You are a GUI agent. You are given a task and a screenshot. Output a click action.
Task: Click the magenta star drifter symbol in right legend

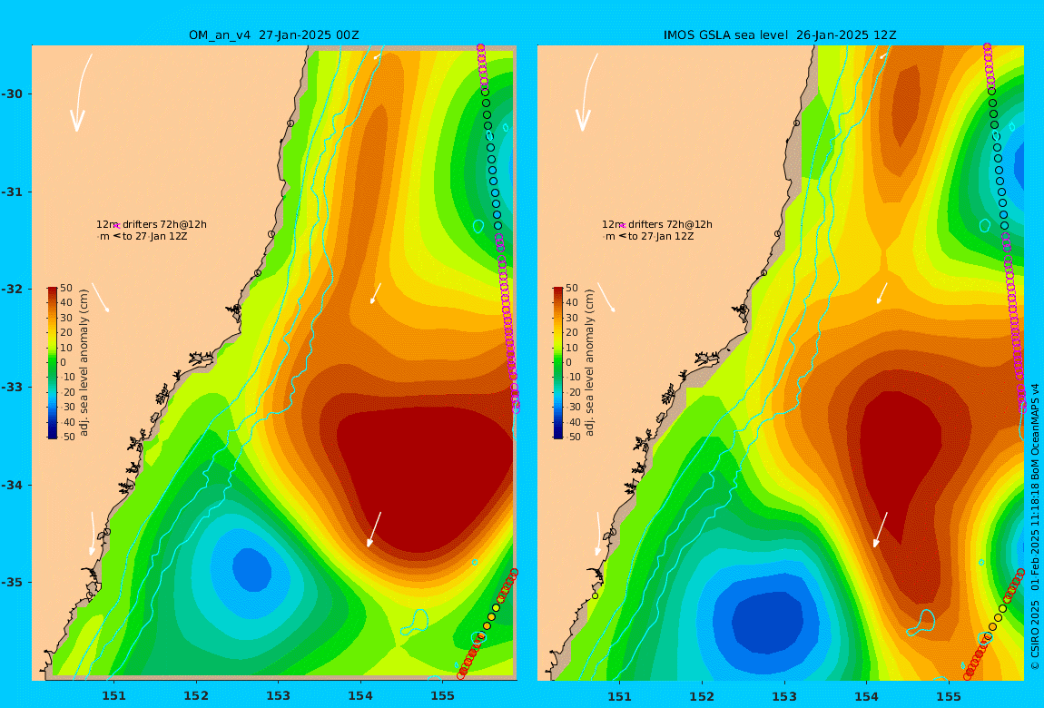[623, 226]
